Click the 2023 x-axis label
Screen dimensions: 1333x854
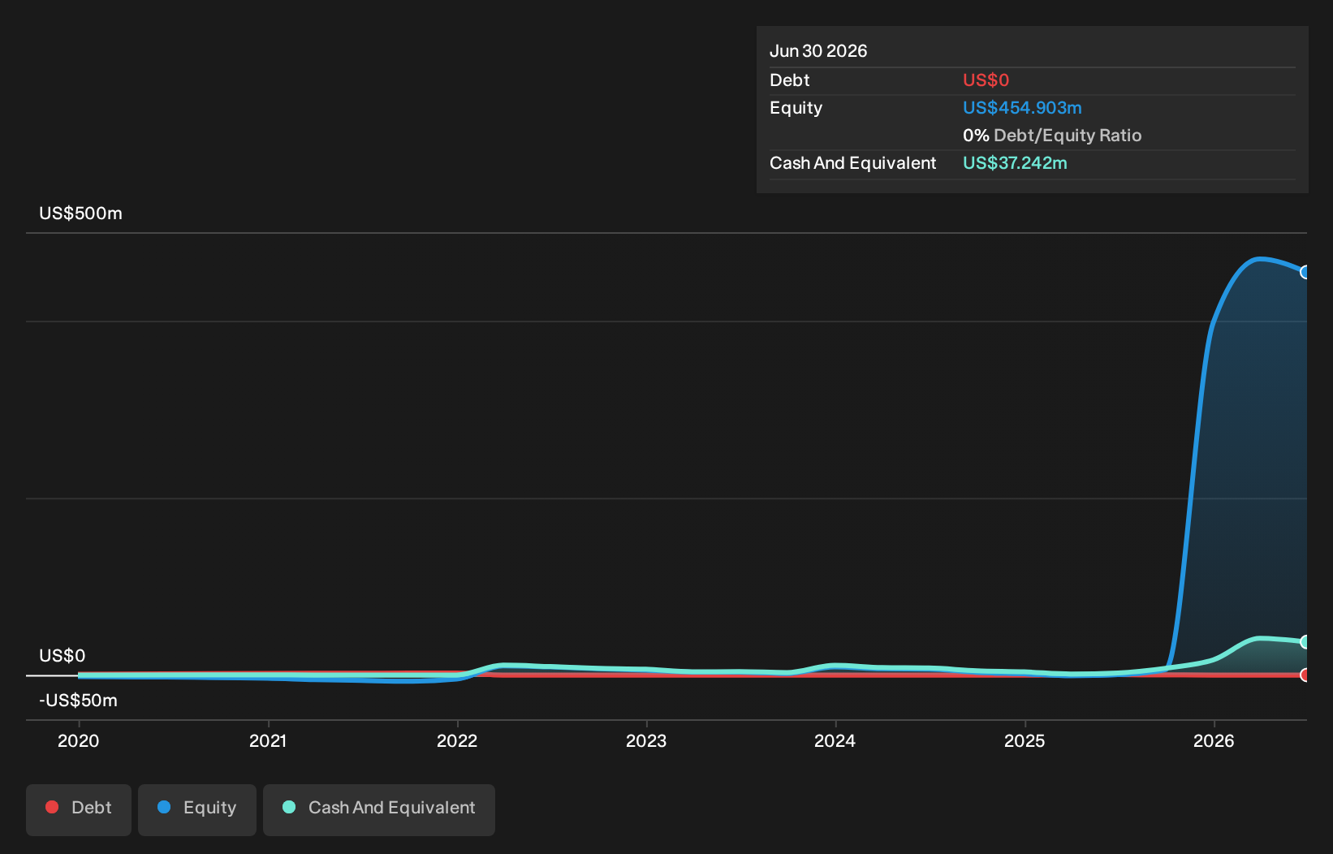click(x=646, y=740)
